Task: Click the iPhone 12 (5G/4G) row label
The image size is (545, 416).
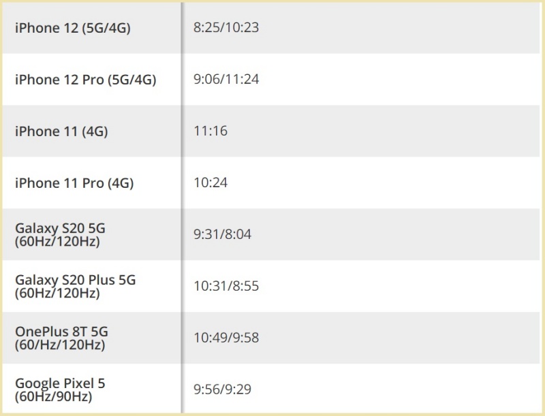Action: (x=72, y=28)
